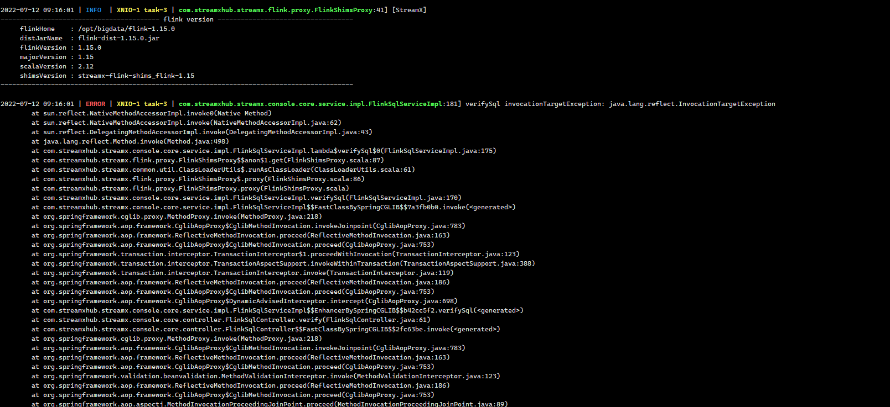Click the MethodInvocationProceedingJoinPoint.java:89 stack line
Screen dimensions: 890x407
click(x=270, y=404)
